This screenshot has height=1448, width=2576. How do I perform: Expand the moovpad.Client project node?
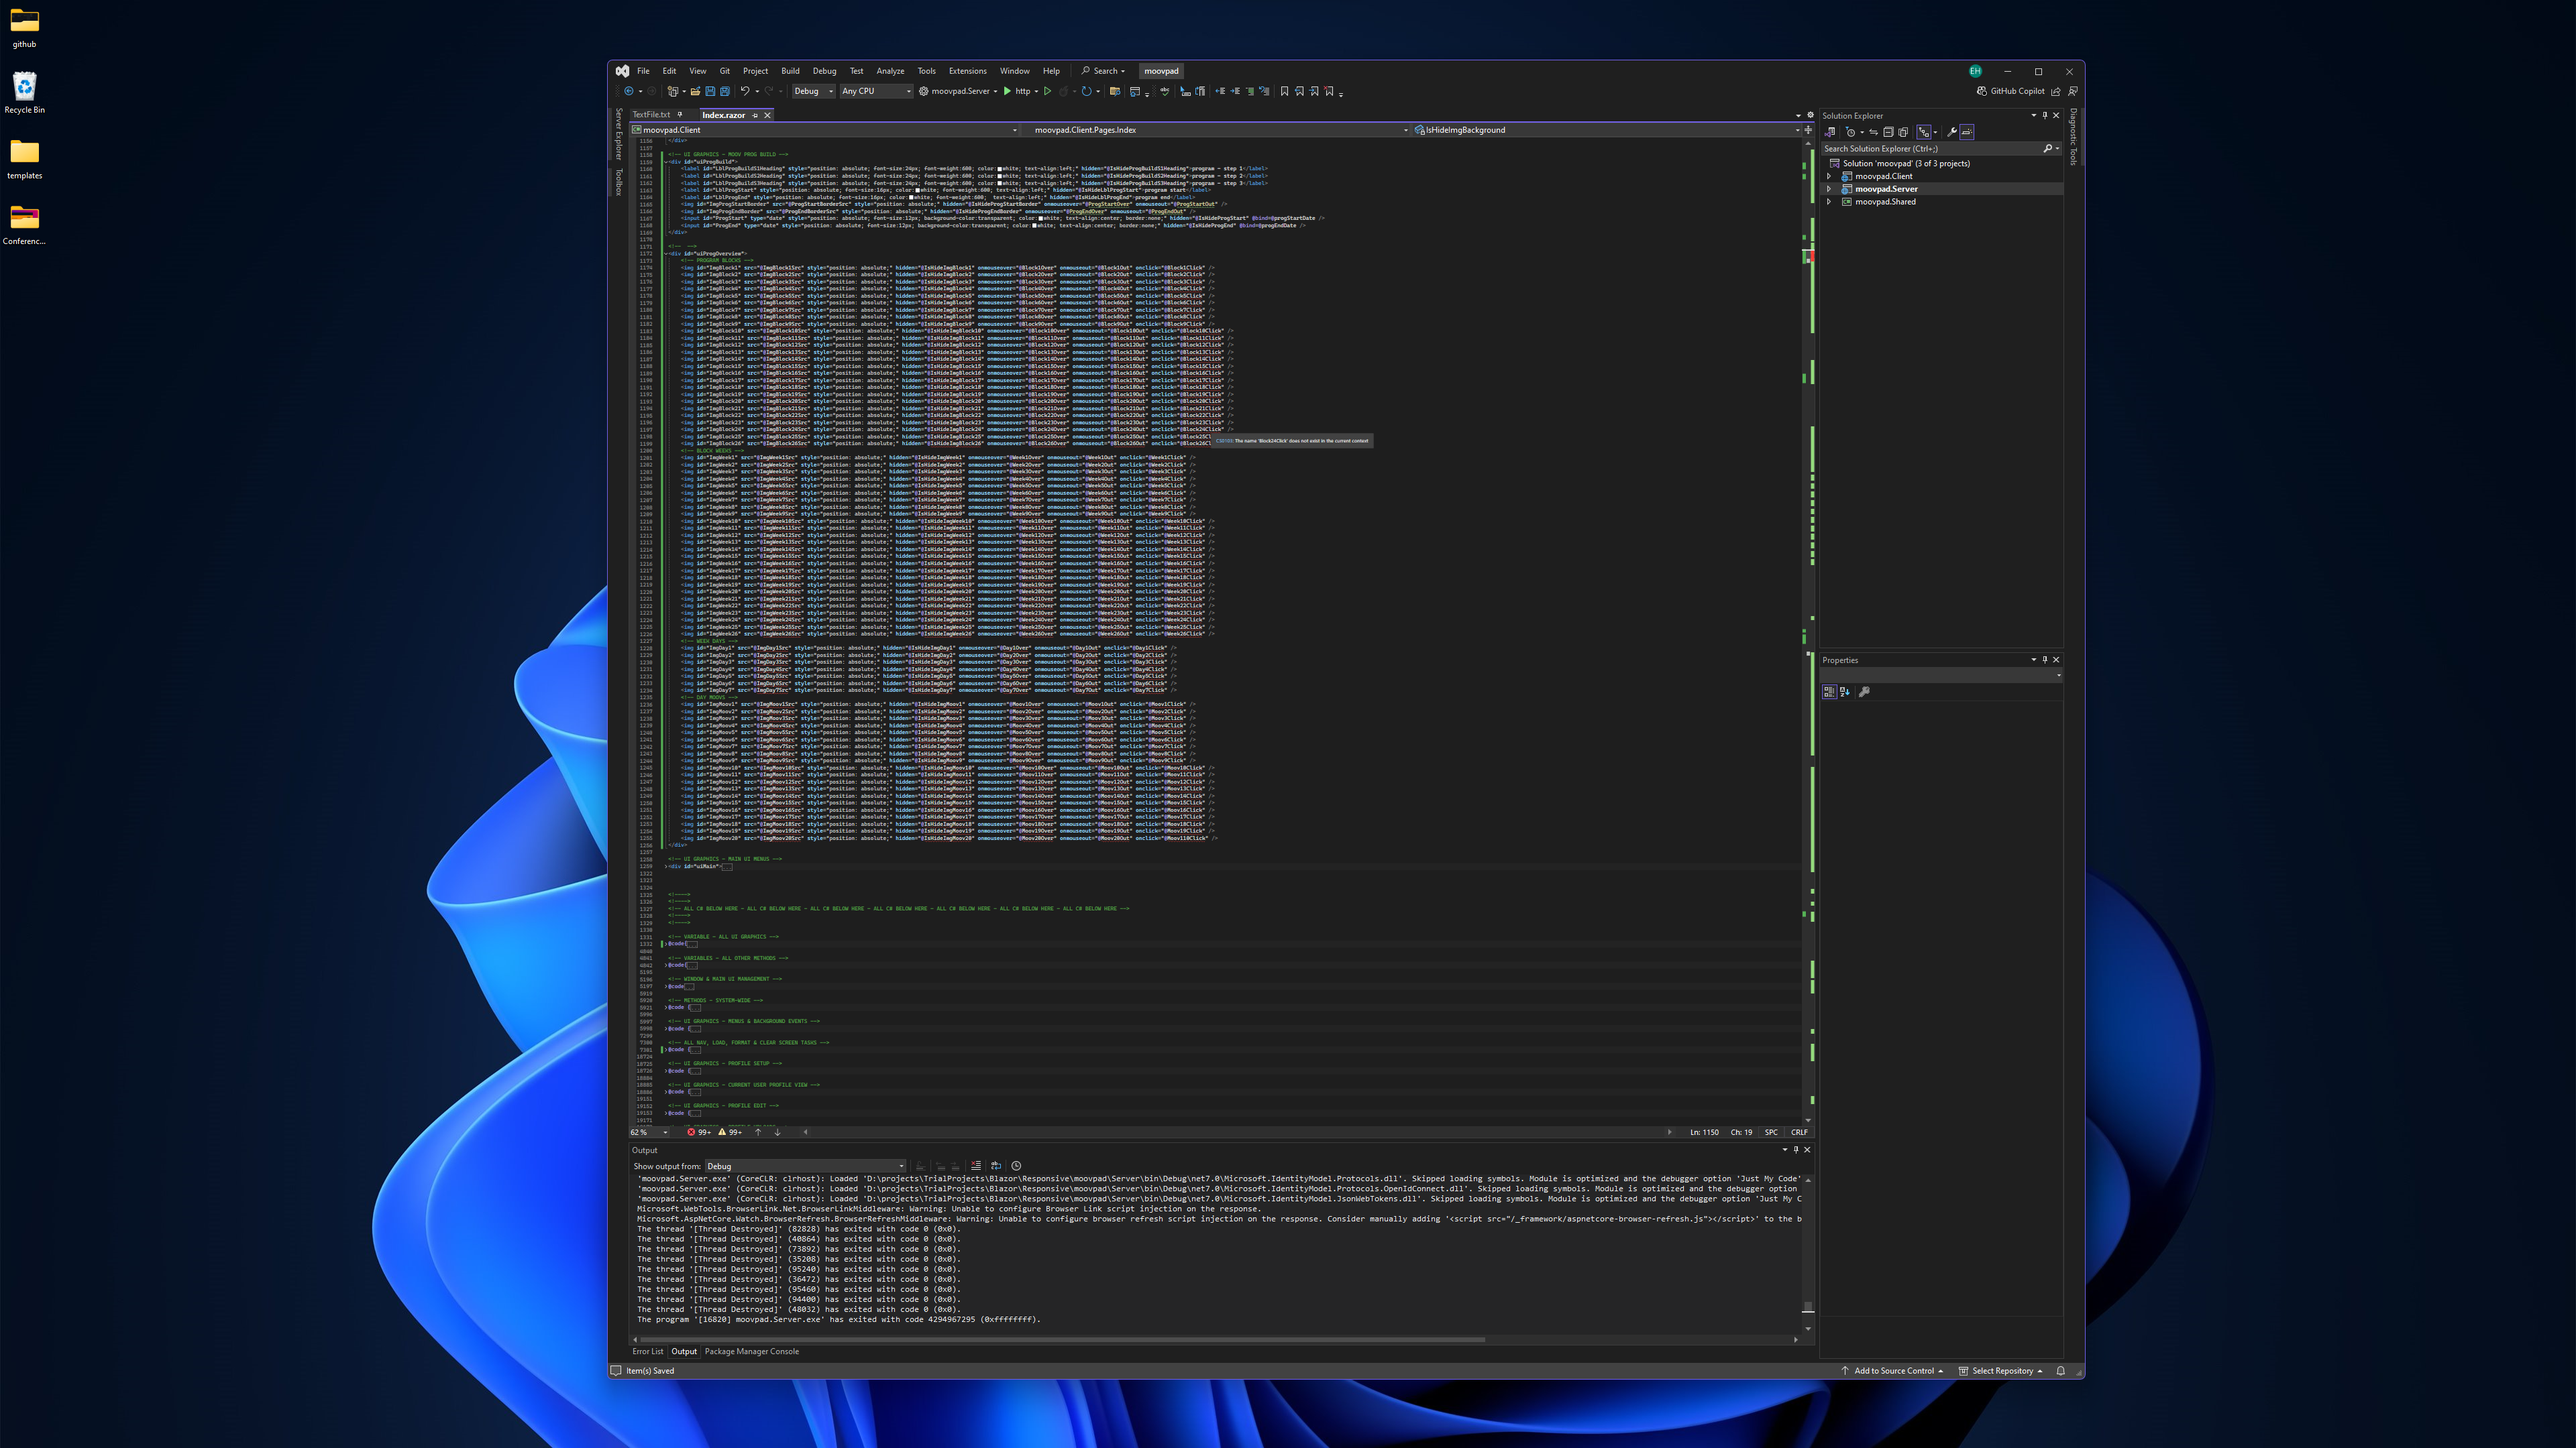coord(1829,176)
